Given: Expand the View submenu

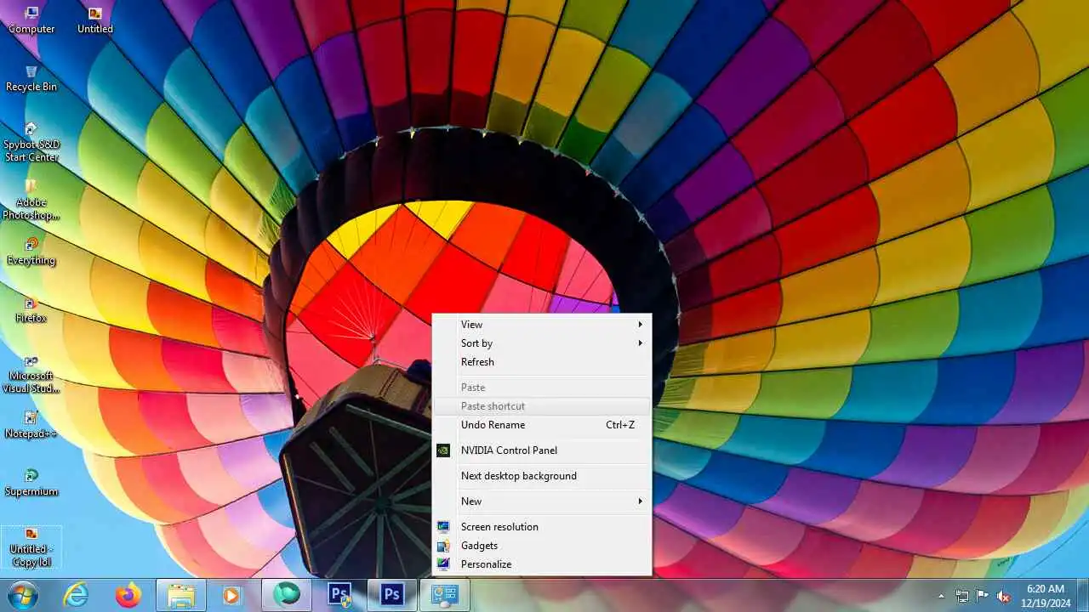Looking at the screenshot, I should [x=542, y=325].
